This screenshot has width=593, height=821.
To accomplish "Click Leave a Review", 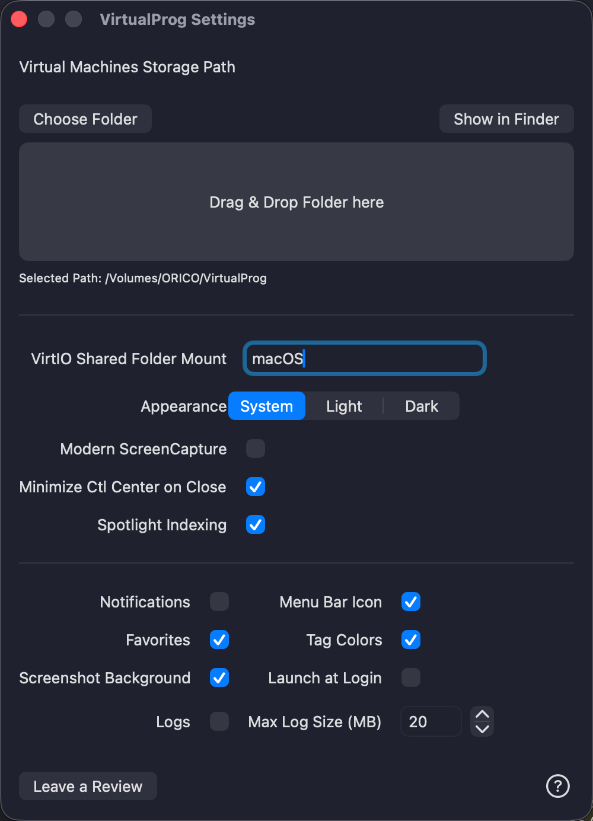I will pos(87,786).
